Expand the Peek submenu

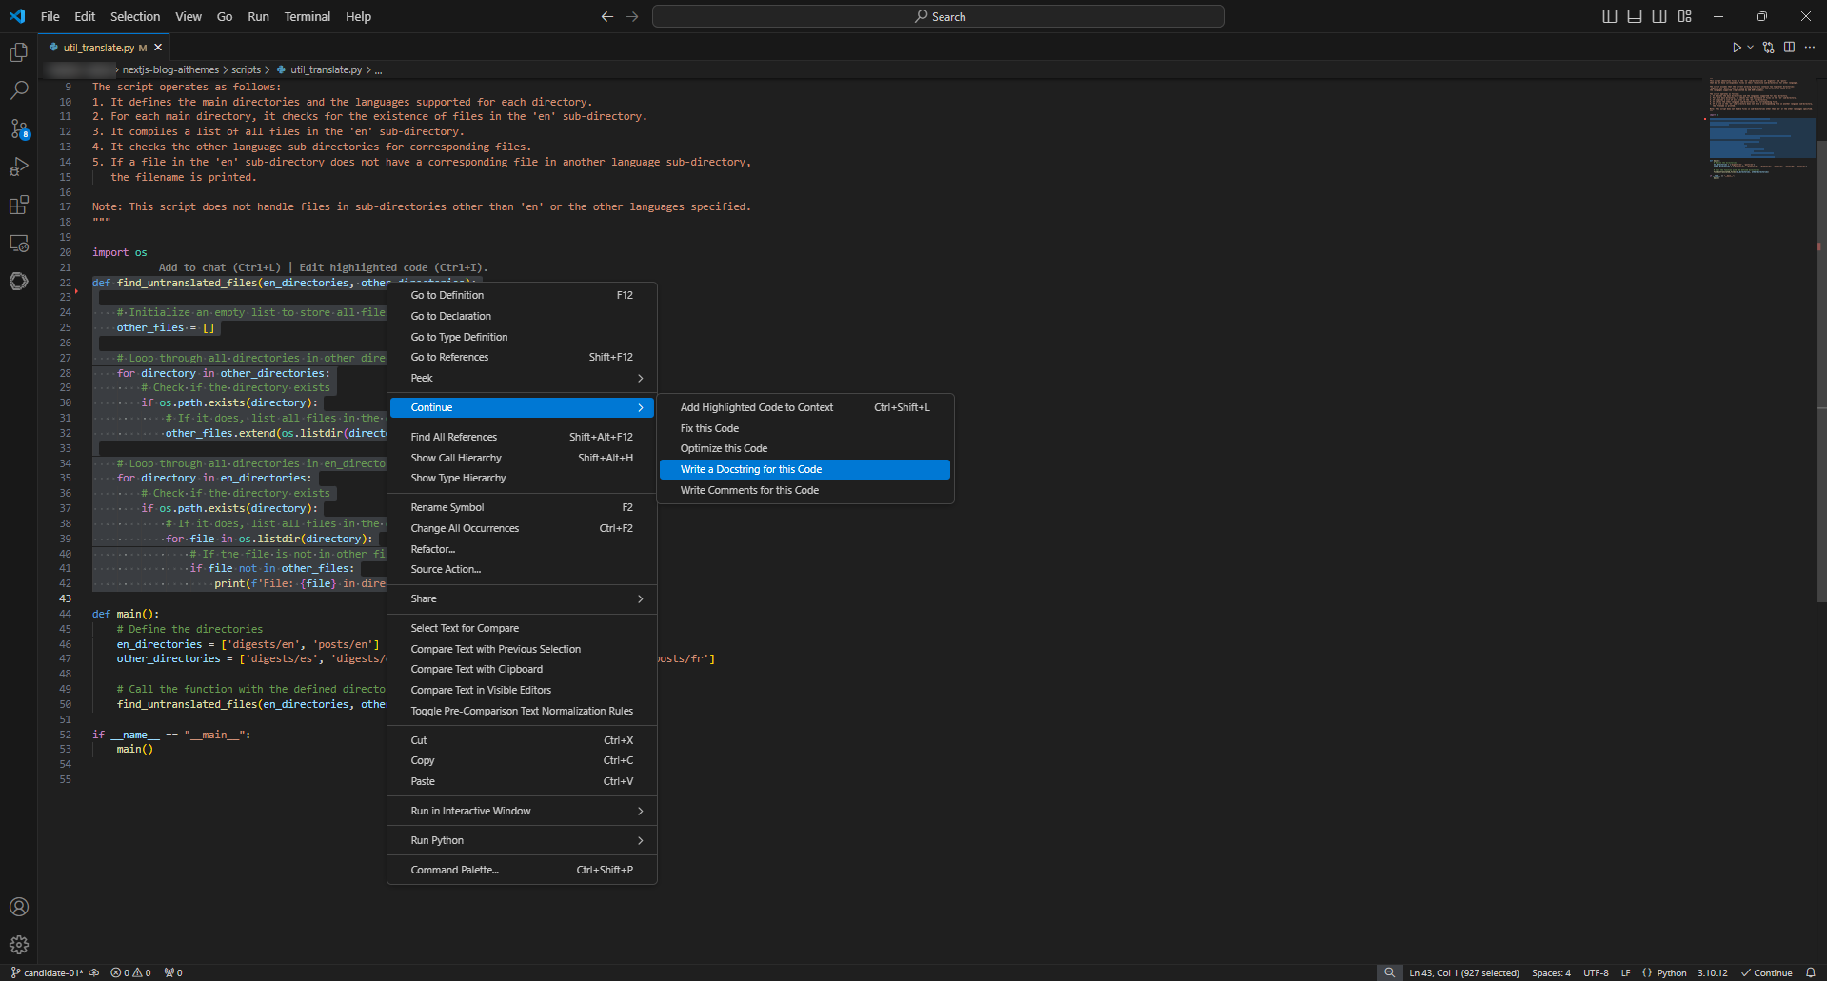tap(522, 378)
